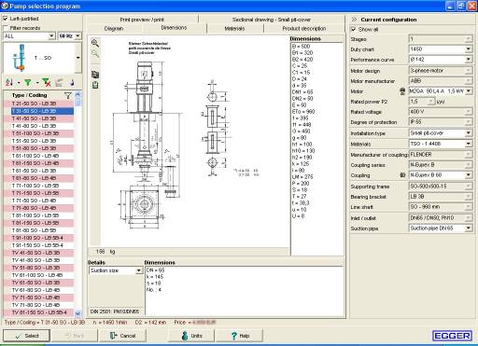
Task: Enable the Filter records checkbox
Action: (6, 28)
